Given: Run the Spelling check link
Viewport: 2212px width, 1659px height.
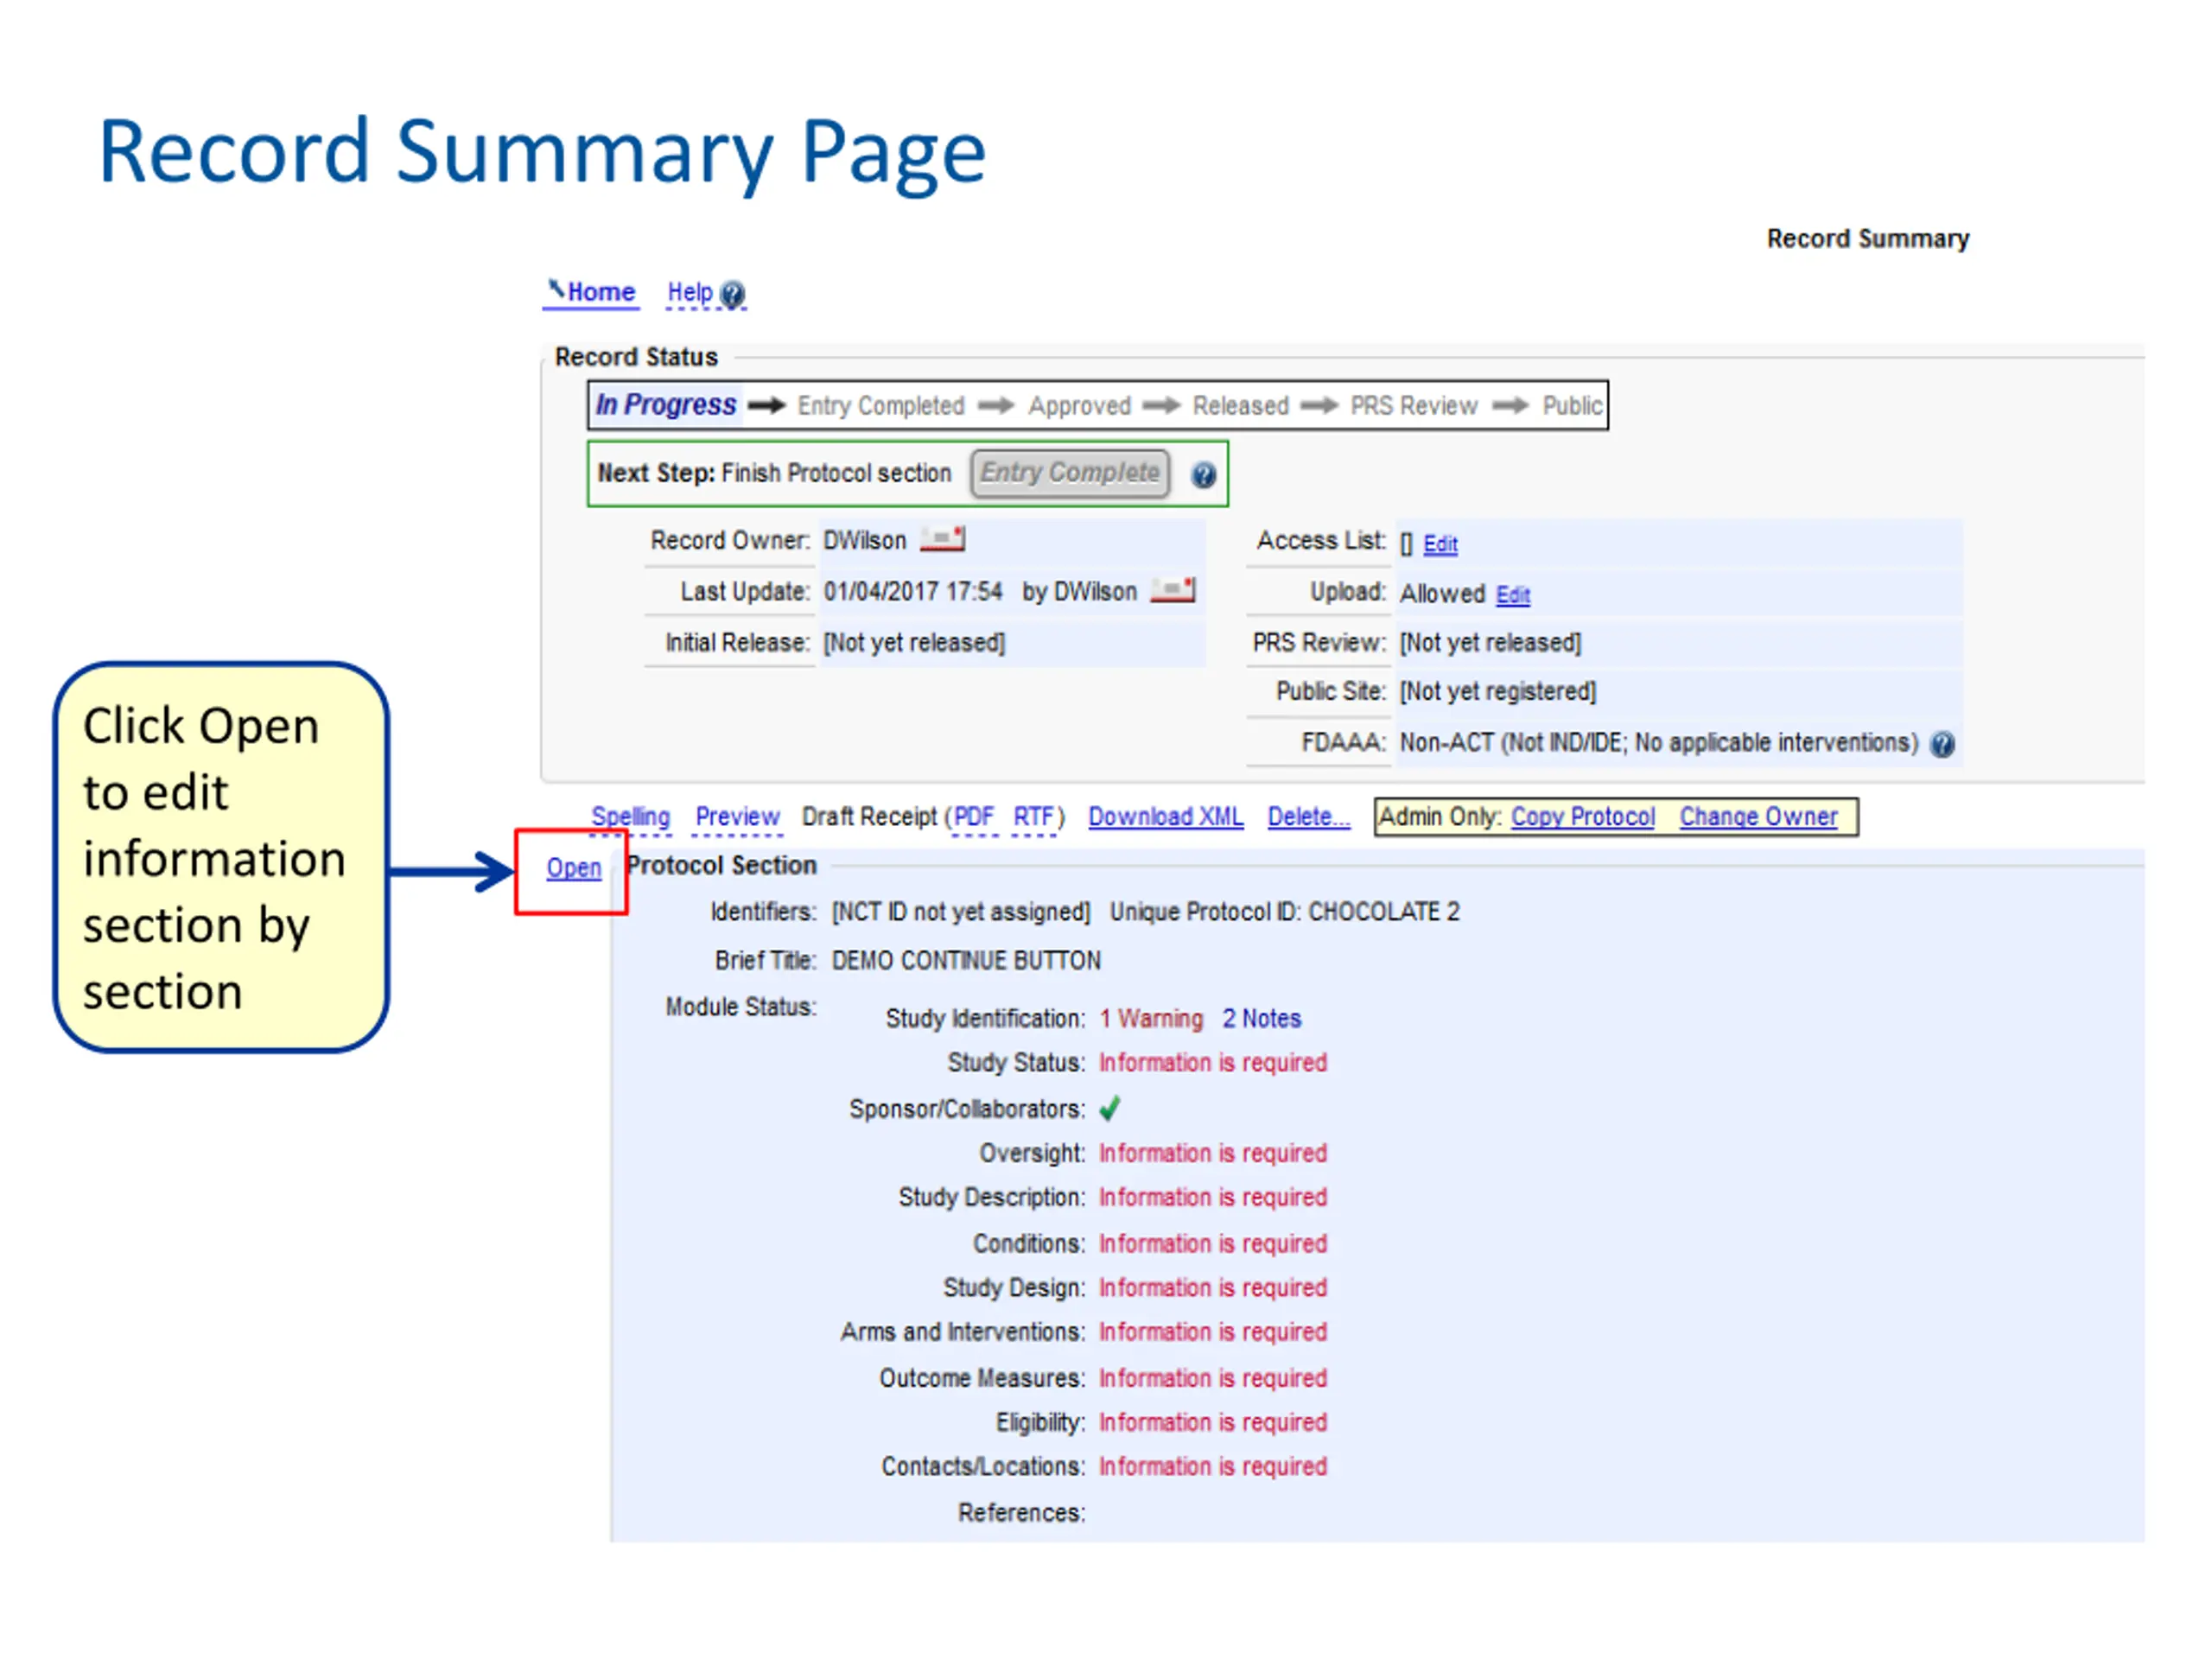Looking at the screenshot, I should (630, 817).
